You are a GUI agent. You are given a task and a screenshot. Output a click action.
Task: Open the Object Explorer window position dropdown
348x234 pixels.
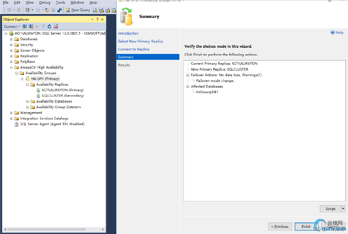(x=92, y=19)
